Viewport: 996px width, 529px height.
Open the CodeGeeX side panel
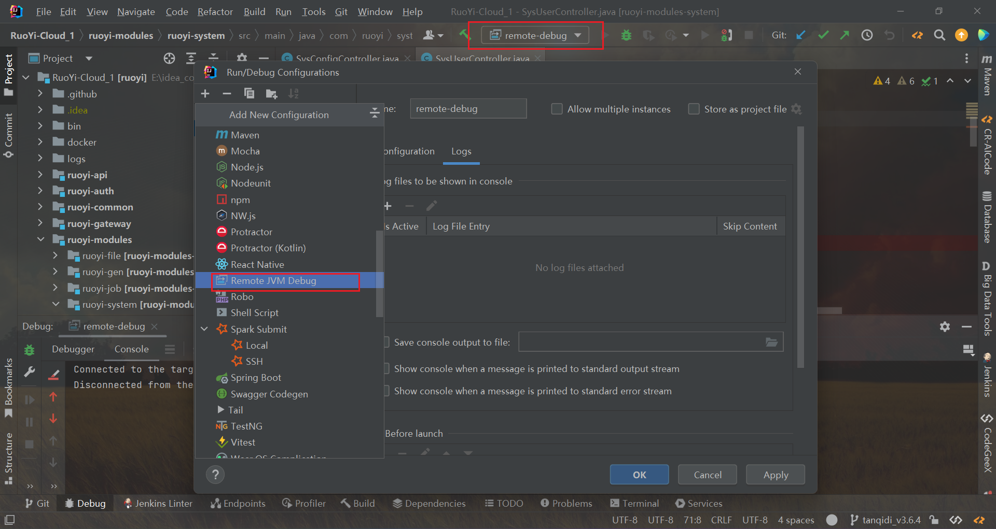987,444
